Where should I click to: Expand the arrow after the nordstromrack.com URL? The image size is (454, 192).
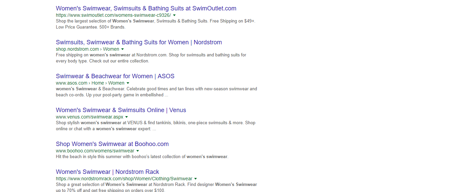click(196, 179)
